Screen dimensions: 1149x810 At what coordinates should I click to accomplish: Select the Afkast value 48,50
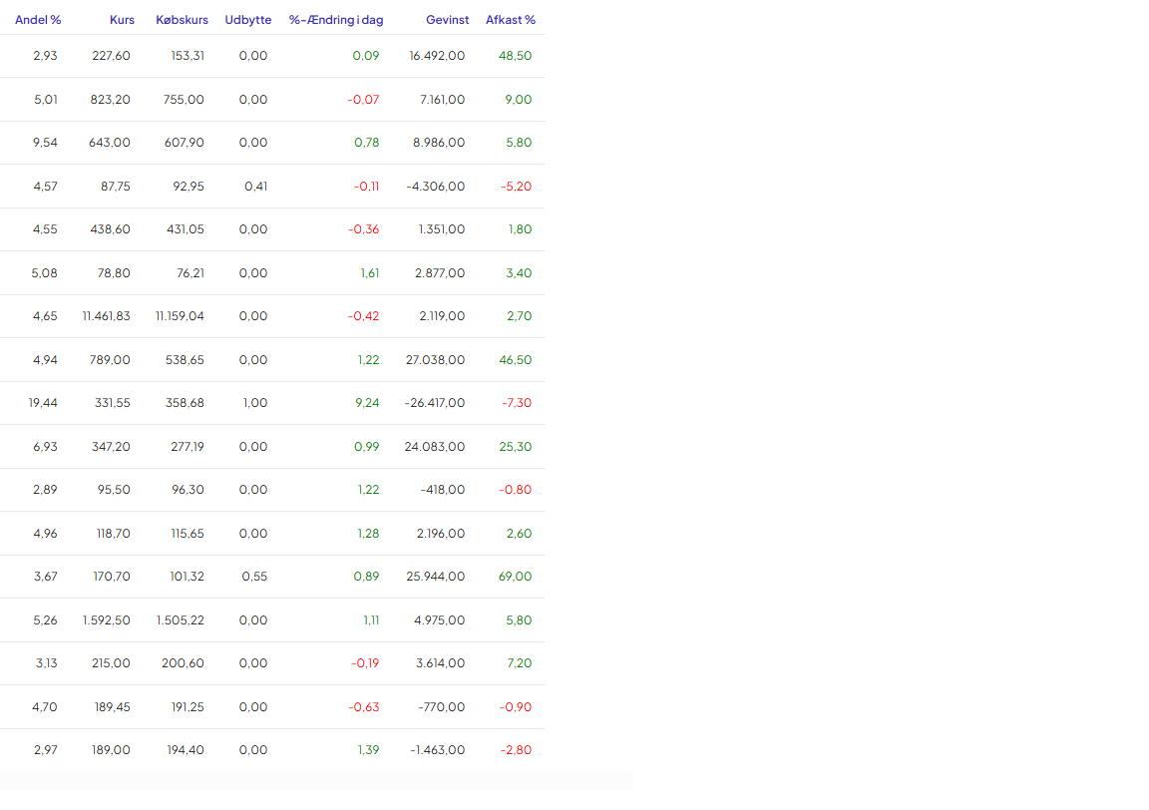point(515,56)
